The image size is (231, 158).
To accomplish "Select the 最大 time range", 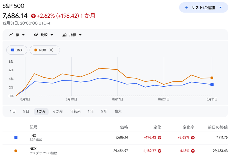I will 118,111.
